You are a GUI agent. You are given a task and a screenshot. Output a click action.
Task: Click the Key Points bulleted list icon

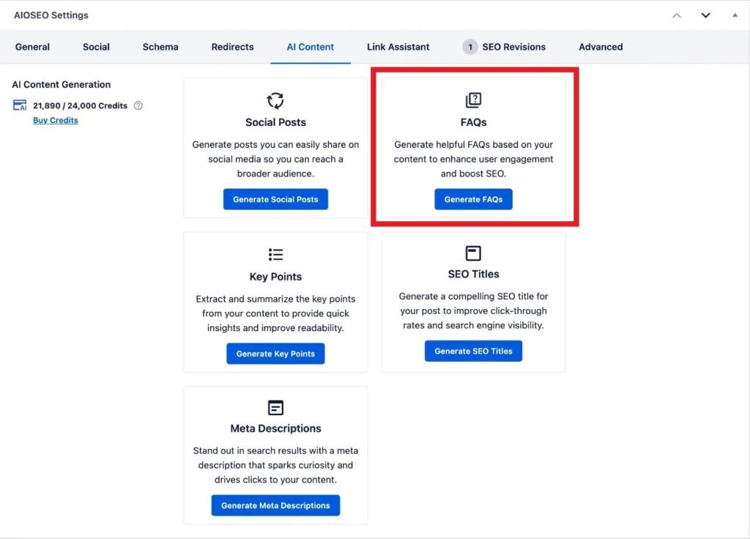pos(275,254)
